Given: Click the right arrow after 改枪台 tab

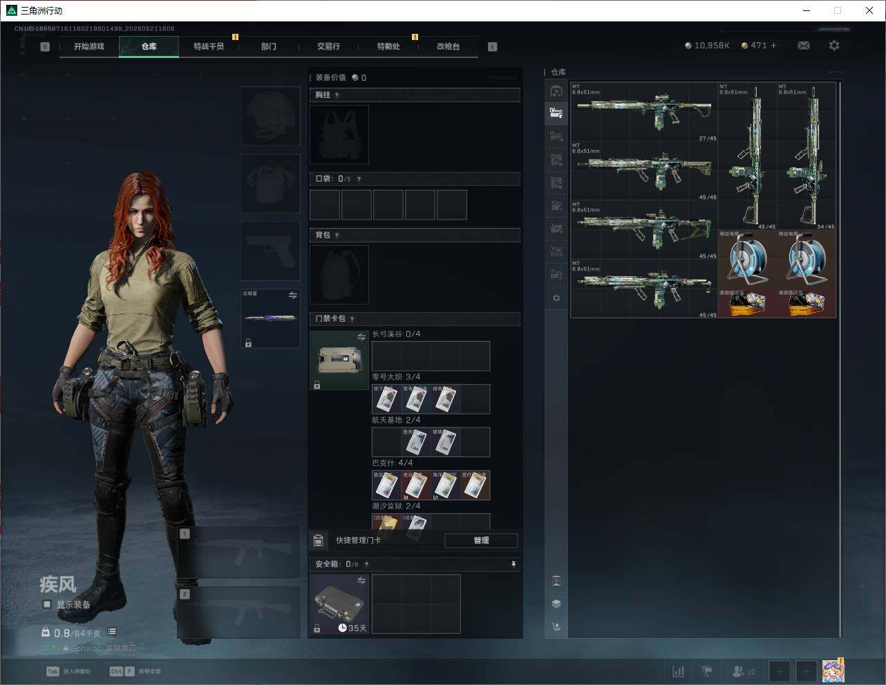Looking at the screenshot, I should click(x=493, y=47).
